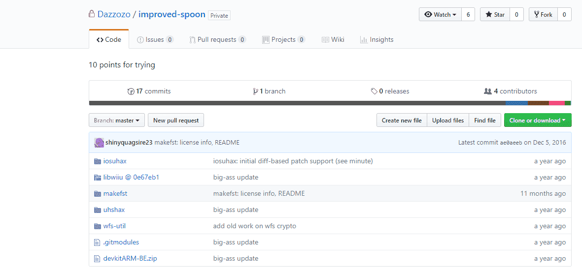
Task: Open the iosuhax folder
Action: pyautogui.click(x=115, y=161)
